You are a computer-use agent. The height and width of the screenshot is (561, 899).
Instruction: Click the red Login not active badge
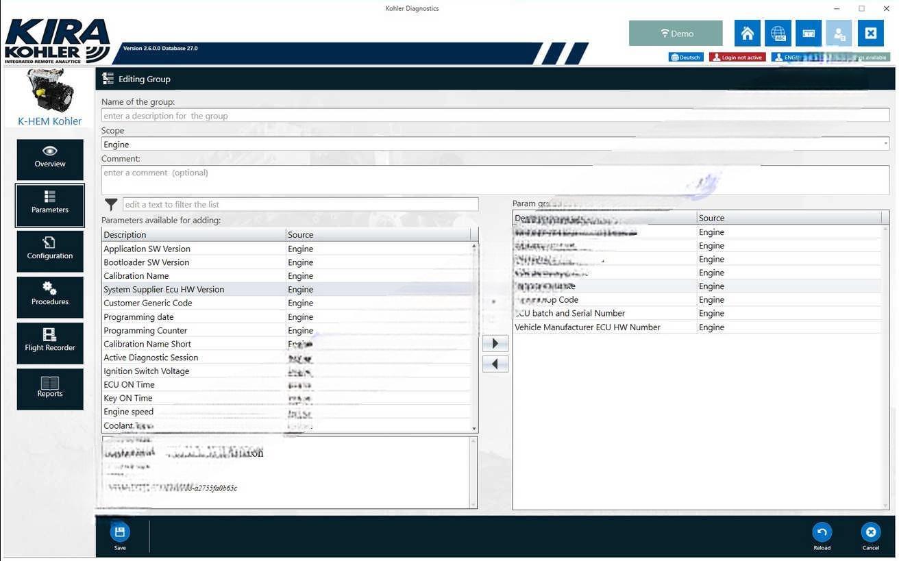(737, 58)
